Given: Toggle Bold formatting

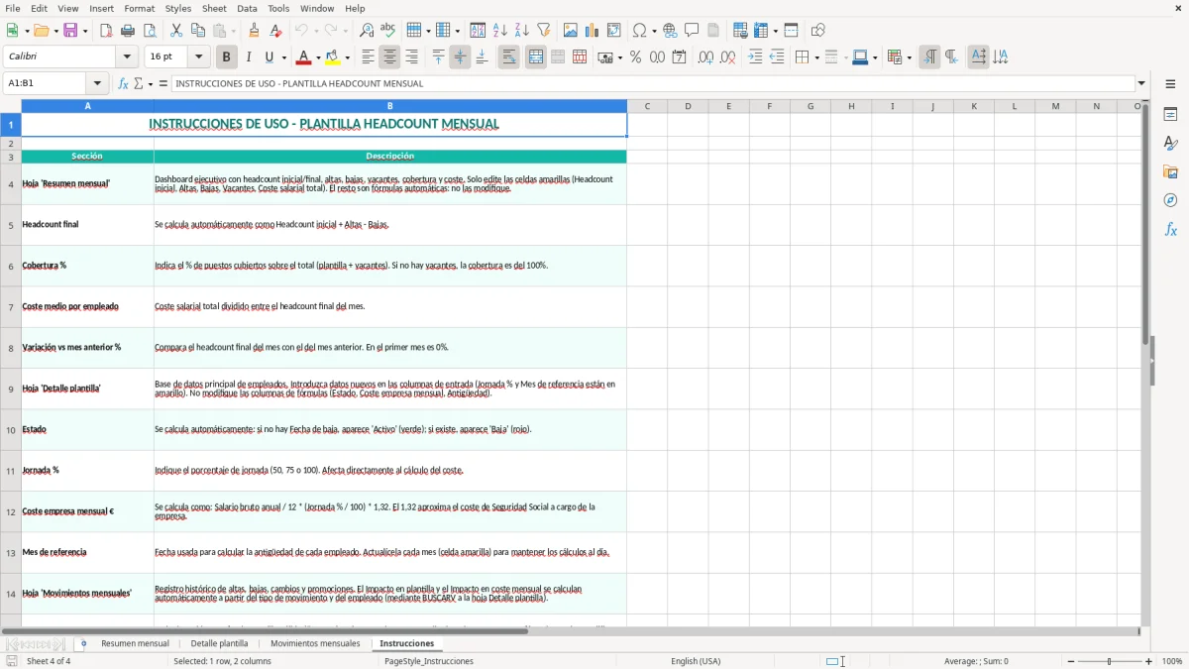Looking at the screenshot, I should coord(226,57).
